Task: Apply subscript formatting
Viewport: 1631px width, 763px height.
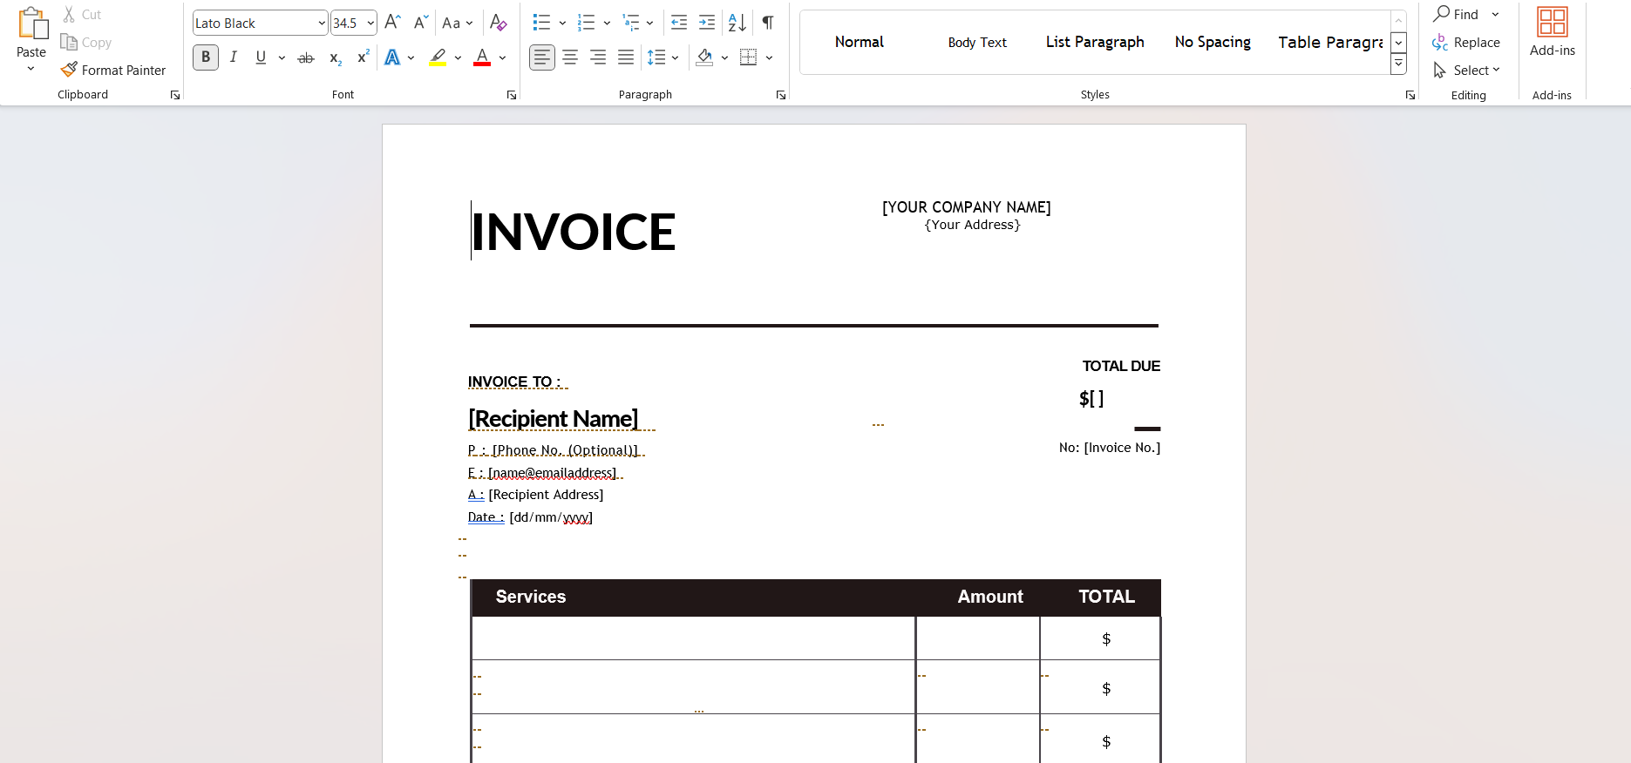Action: pos(336,58)
